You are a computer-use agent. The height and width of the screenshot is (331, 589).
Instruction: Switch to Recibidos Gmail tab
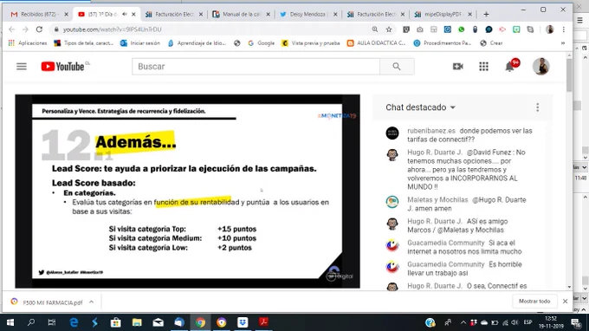(x=38, y=14)
